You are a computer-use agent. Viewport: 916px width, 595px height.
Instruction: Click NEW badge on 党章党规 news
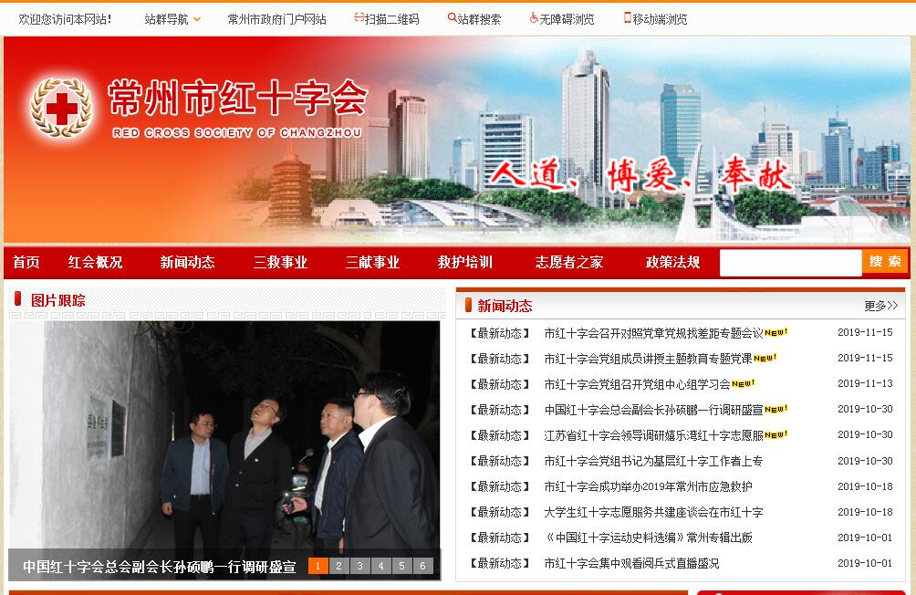[x=775, y=332]
